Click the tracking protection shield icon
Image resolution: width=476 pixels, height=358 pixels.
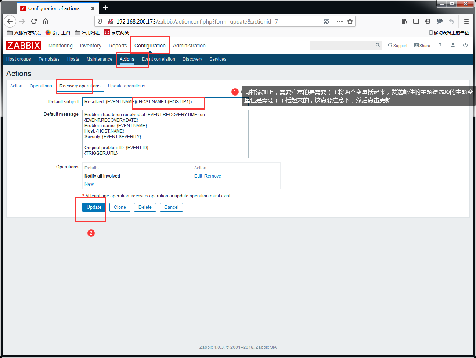tap(100, 21)
